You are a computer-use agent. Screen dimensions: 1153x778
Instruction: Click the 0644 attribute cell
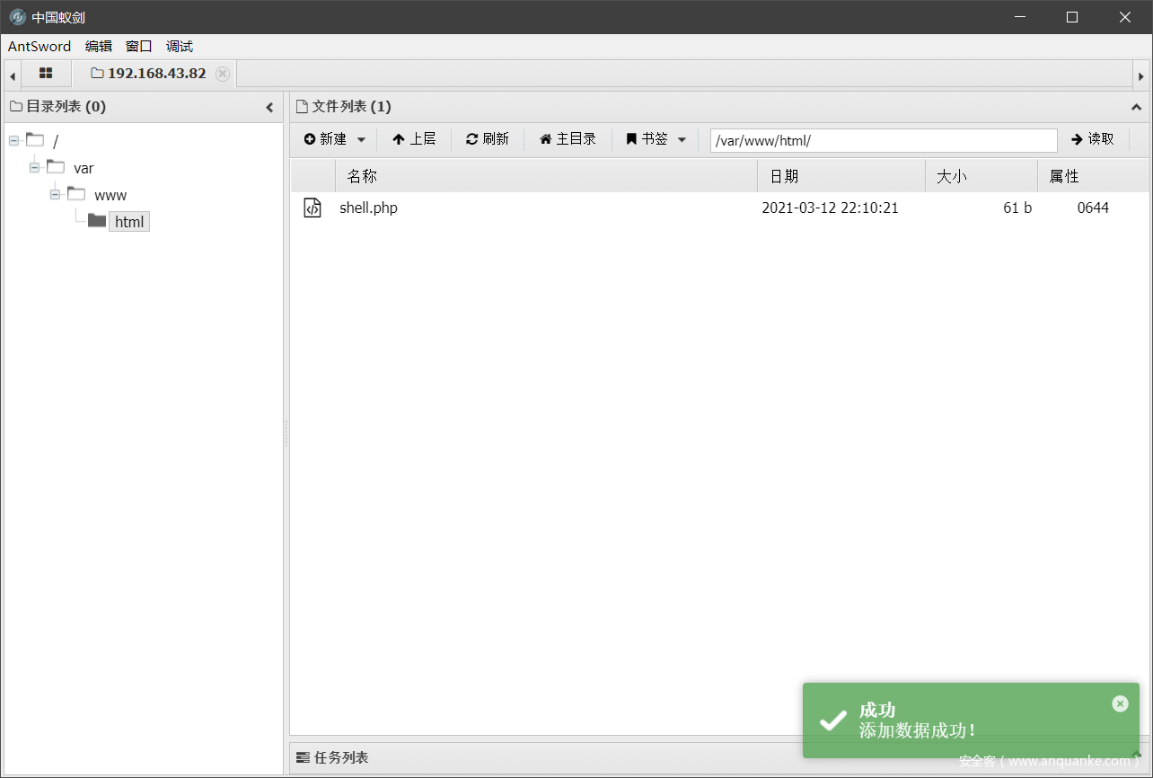click(1093, 208)
